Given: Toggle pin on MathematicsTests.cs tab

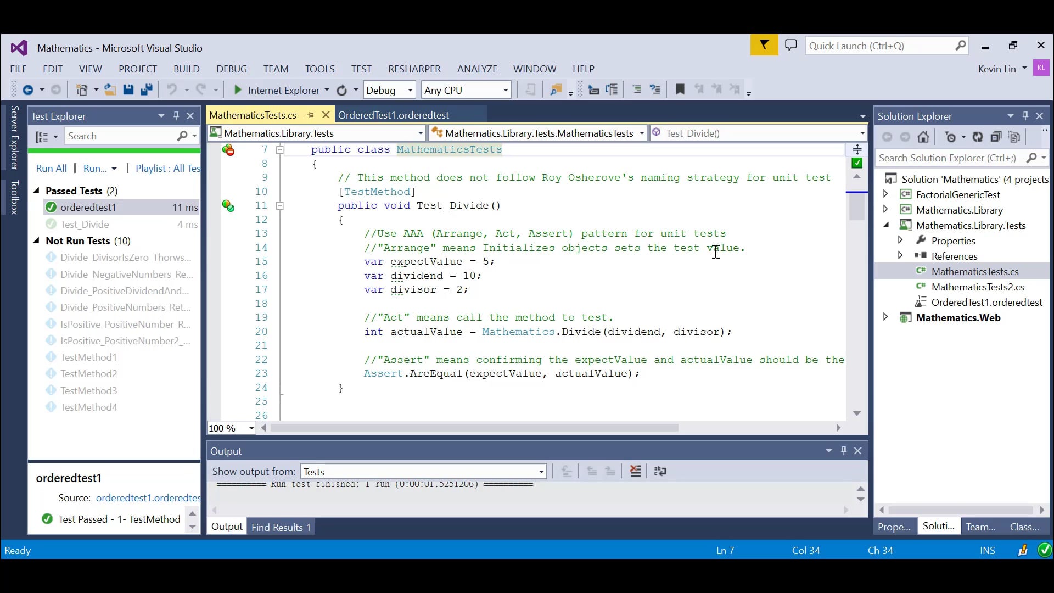Looking at the screenshot, I should coord(311,115).
